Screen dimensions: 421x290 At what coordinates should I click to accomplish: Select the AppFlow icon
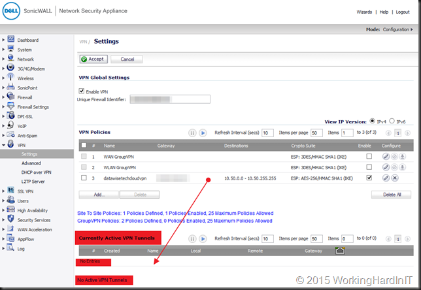point(10,238)
